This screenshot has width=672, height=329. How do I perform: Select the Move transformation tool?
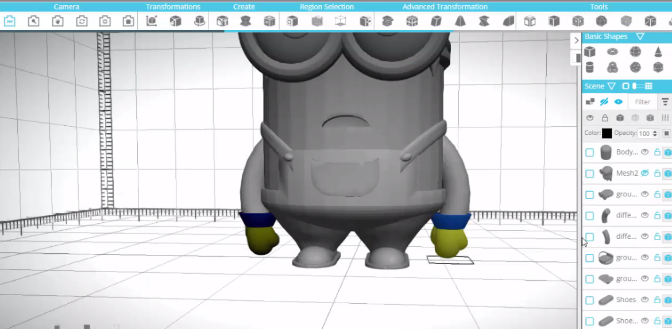click(151, 21)
